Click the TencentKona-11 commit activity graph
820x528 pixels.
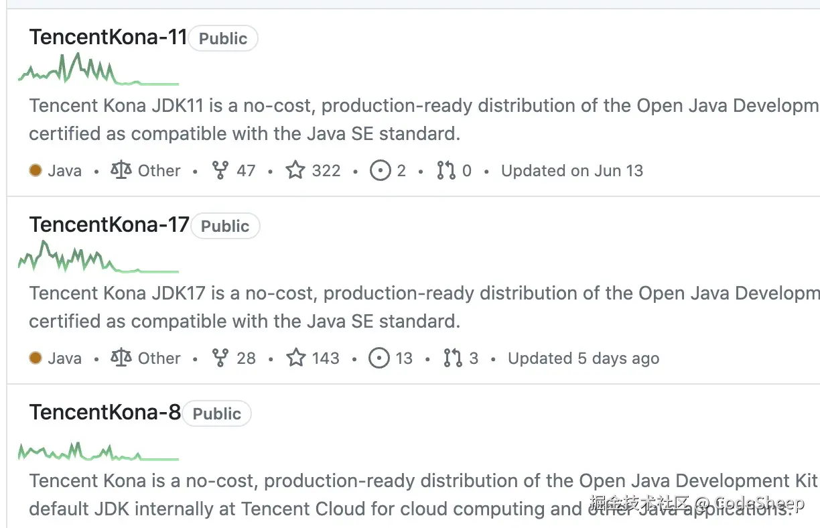point(98,70)
